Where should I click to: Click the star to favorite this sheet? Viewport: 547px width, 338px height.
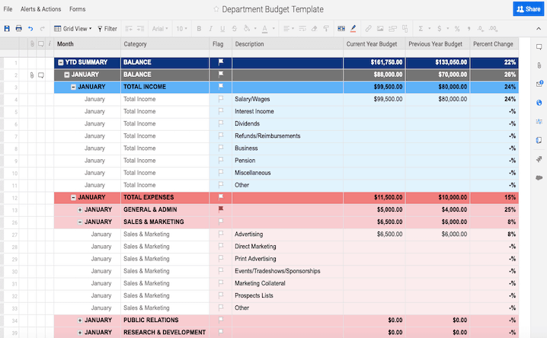point(216,9)
